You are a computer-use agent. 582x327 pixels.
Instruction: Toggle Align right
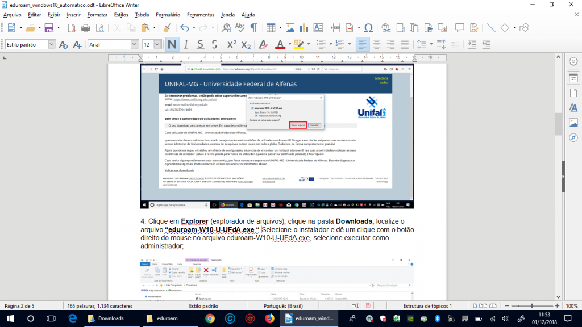coord(390,44)
